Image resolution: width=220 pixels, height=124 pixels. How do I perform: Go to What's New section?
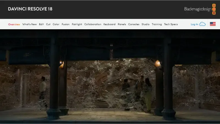click(x=29, y=24)
